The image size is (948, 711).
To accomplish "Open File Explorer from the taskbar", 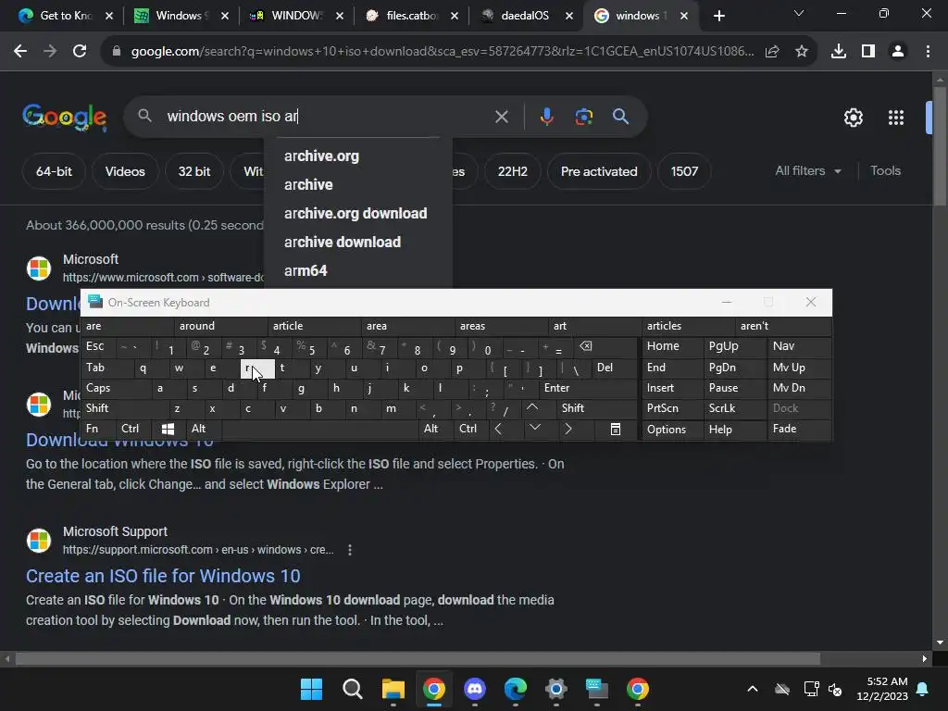I will click(x=393, y=689).
